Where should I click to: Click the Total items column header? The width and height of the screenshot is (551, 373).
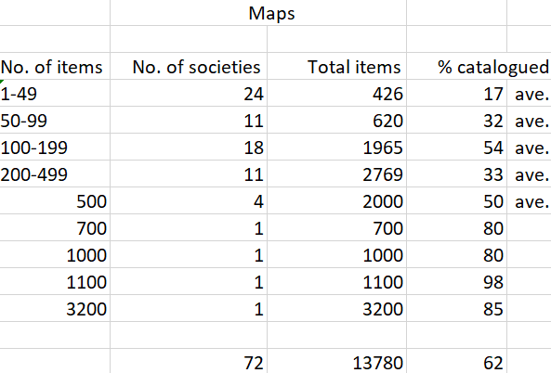click(x=336, y=66)
